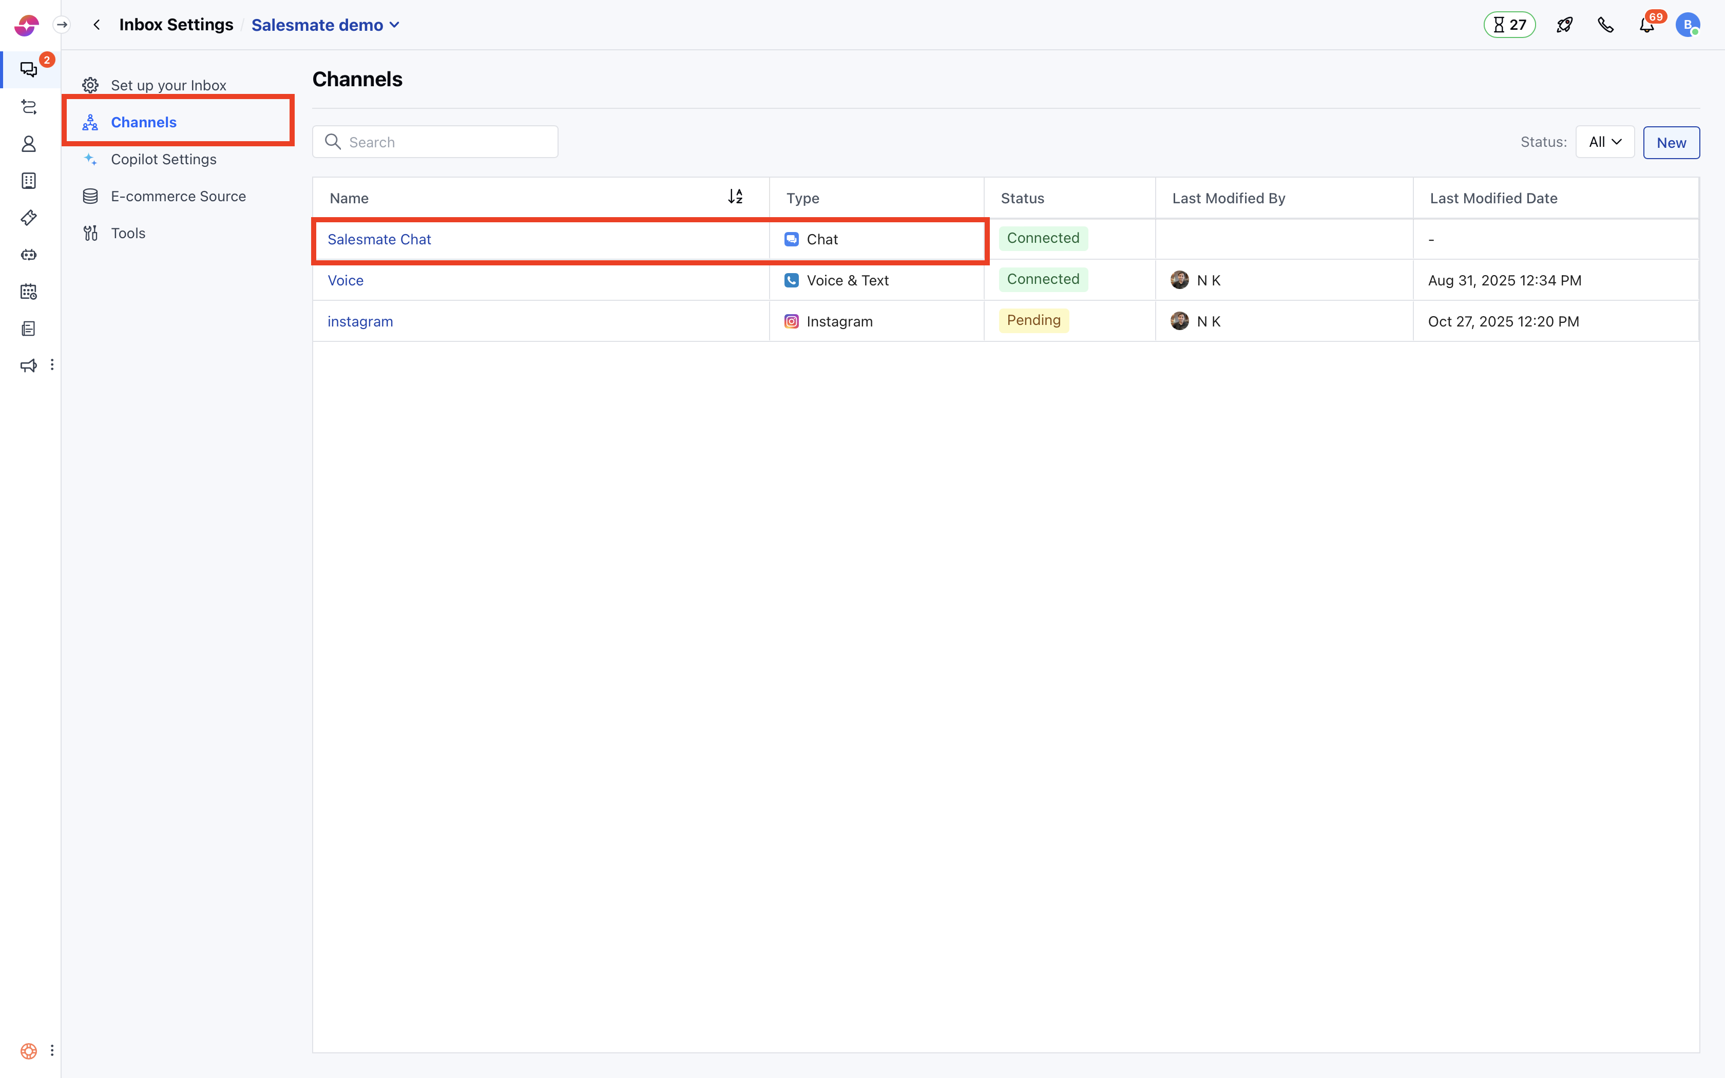This screenshot has height=1078, width=1725.
Task: Open the Companies icon in the sidebar
Action: [29, 180]
